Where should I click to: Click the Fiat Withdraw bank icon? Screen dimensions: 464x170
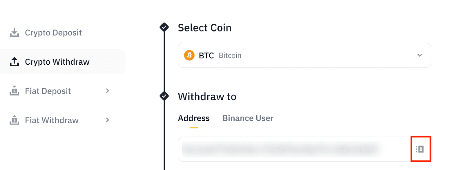(x=14, y=120)
